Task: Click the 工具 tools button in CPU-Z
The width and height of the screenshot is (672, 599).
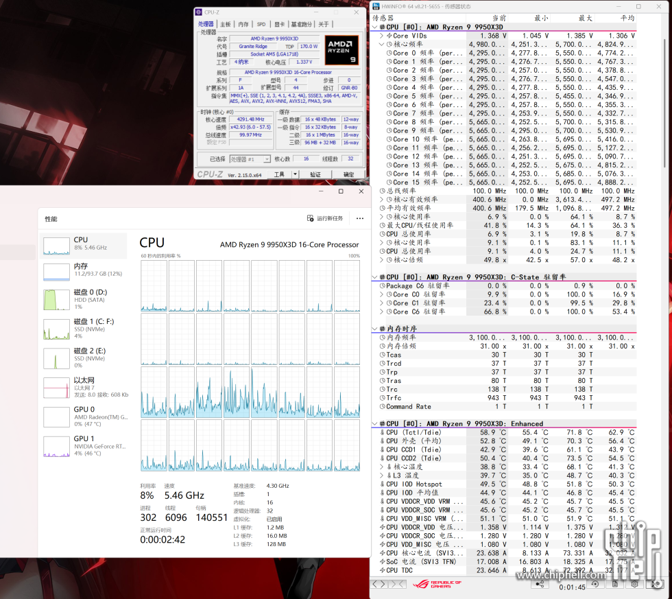Action: [280, 174]
